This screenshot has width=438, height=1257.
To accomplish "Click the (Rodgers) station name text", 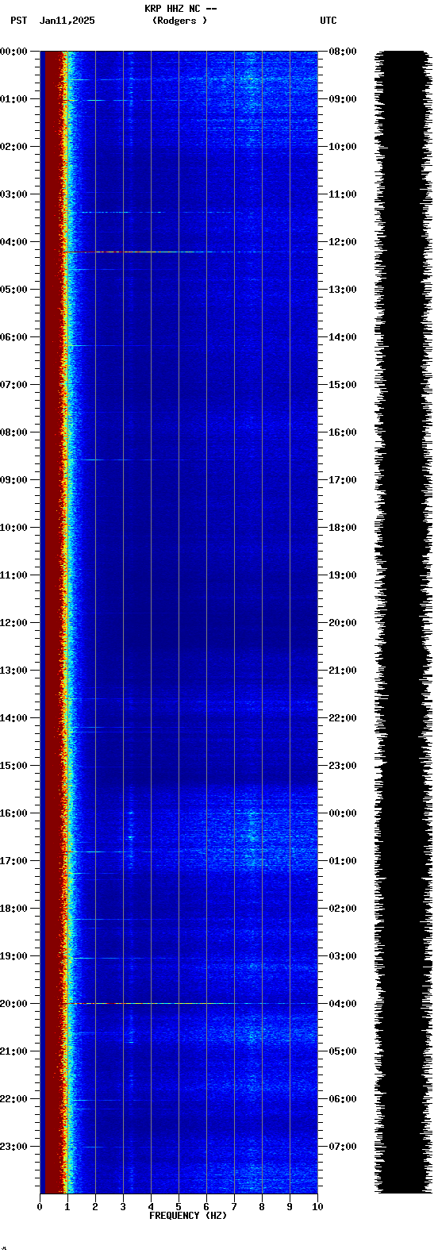I will [179, 21].
